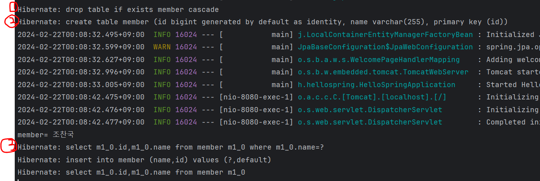The width and height of the screenshot is (540, 181).
Task: Click the o.s.b.a.w.s.WelcomePageHandlerMapping logger name
Action: [x=379, y=60]
